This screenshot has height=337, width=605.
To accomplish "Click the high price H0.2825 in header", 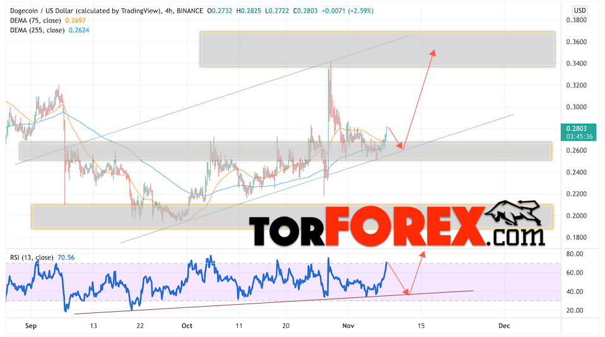I will [249, 11].
